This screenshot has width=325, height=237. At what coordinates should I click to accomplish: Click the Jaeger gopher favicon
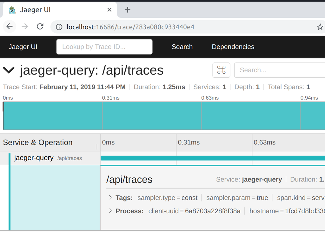coord(12,10)
